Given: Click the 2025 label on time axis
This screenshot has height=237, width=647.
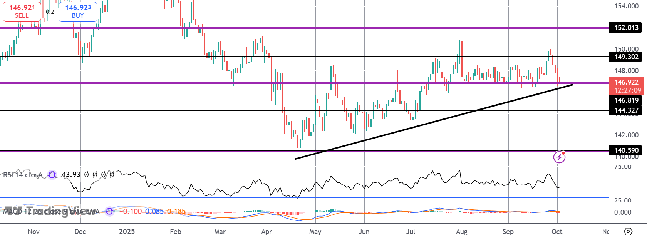Looking at the screenshot, I should pyautogui.click(x=127, y=231).
